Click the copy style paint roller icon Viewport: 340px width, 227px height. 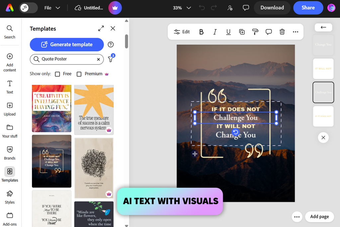255,32
